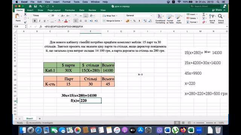Open the Insert ribbon tab

pos(30,10)
